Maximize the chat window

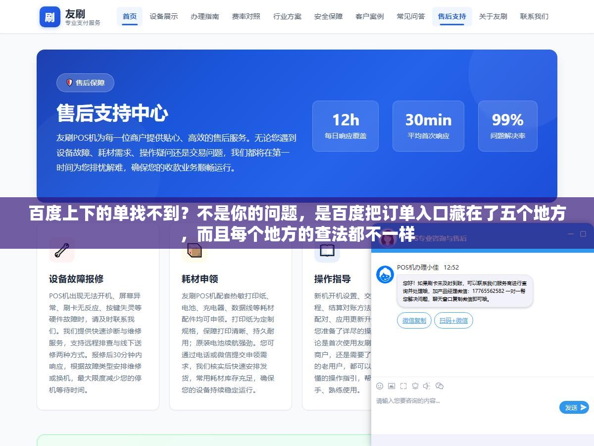[x=583, y=234]
